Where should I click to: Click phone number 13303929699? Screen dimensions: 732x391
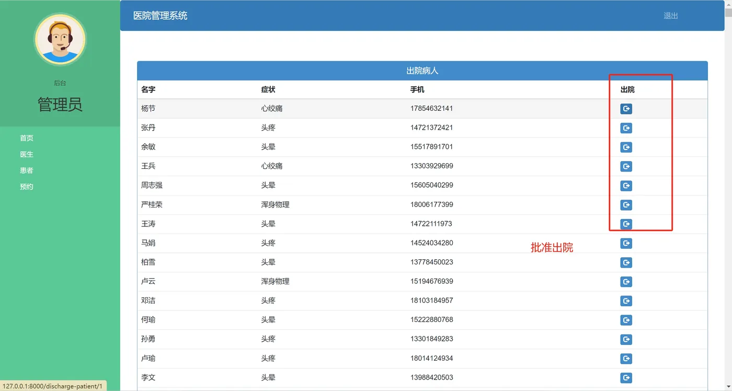click(432, 166)
